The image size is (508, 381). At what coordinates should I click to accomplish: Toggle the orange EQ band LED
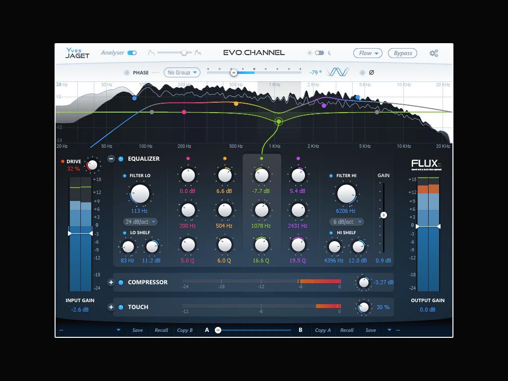[x=225, y=158]
